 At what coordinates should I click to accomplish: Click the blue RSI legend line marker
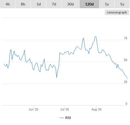tap(62, 118)
